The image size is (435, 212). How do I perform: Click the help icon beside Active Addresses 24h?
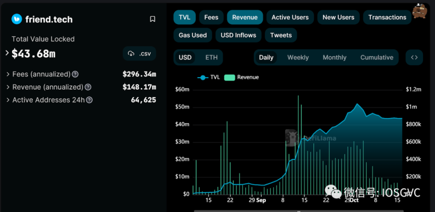90,100
